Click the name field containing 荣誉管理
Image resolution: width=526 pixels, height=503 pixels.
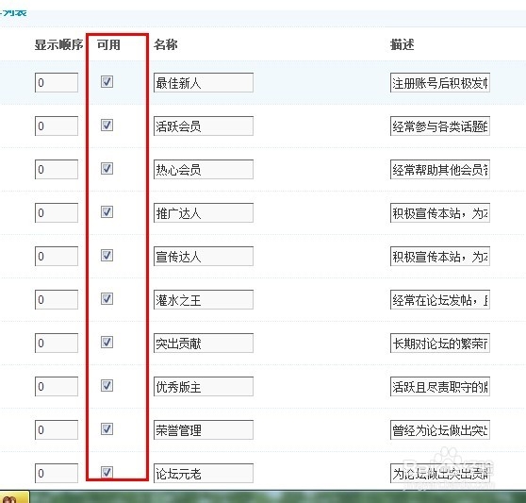204,429
